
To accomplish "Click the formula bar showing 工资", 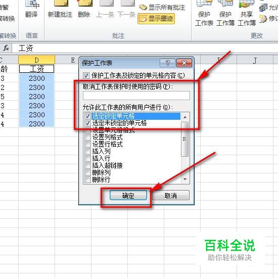I will (145, 48).
